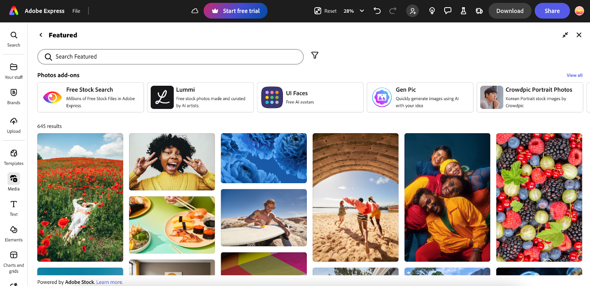590x286 pixels.
Task: Open the Text panel
Action: pyautogui.click(x=14, y=208)
